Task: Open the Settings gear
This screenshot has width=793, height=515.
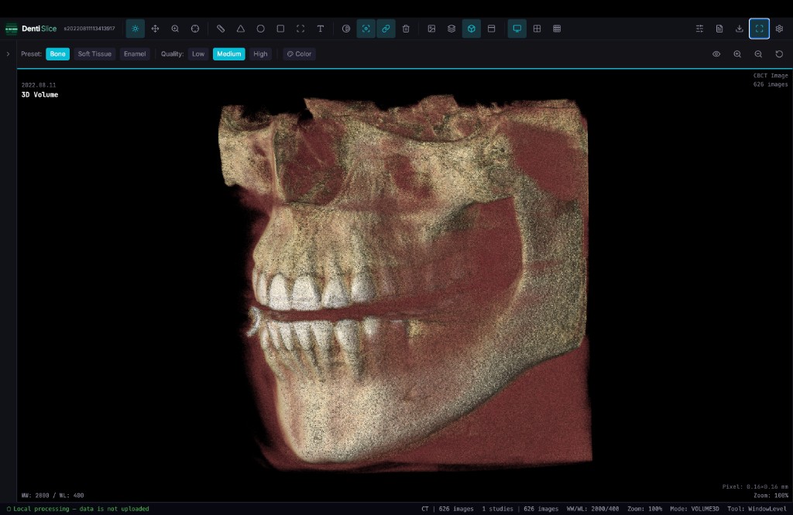Action: click(x=781, y=28)
